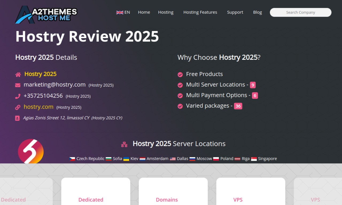This screenshot has width=342, height=205.
Task: Open the Blog menu item
Action: click(x=258, y=12)
